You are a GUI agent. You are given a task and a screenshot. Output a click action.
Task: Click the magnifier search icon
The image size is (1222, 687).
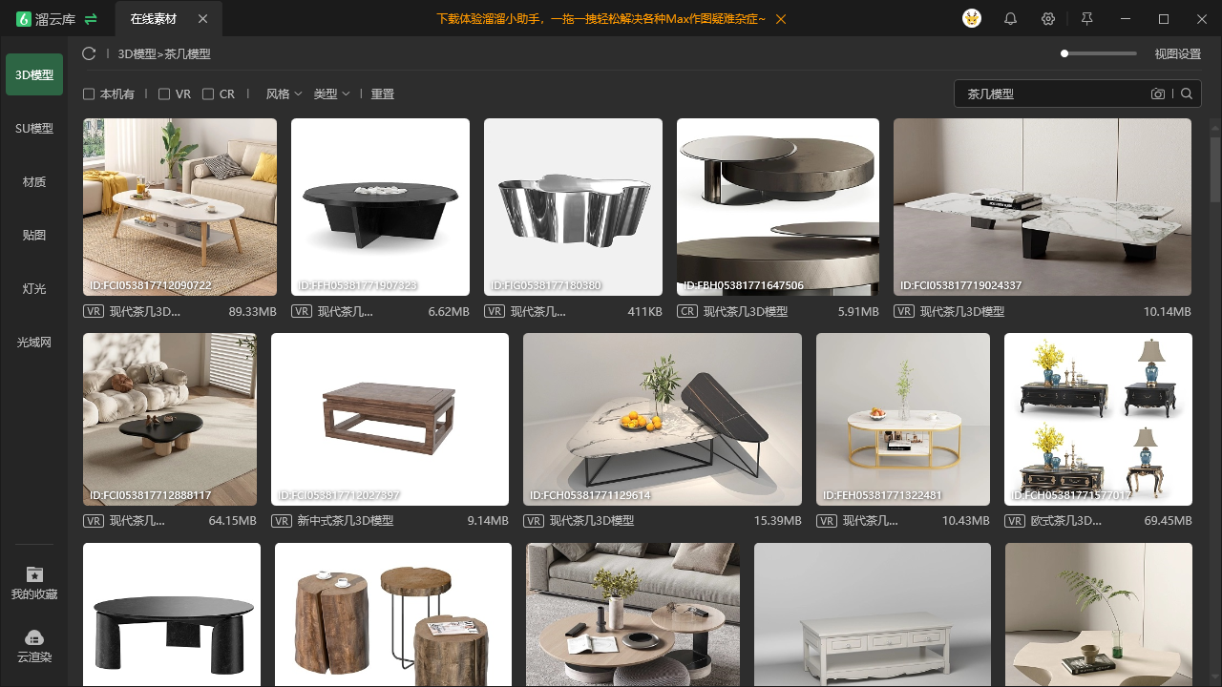[1187, 94]
